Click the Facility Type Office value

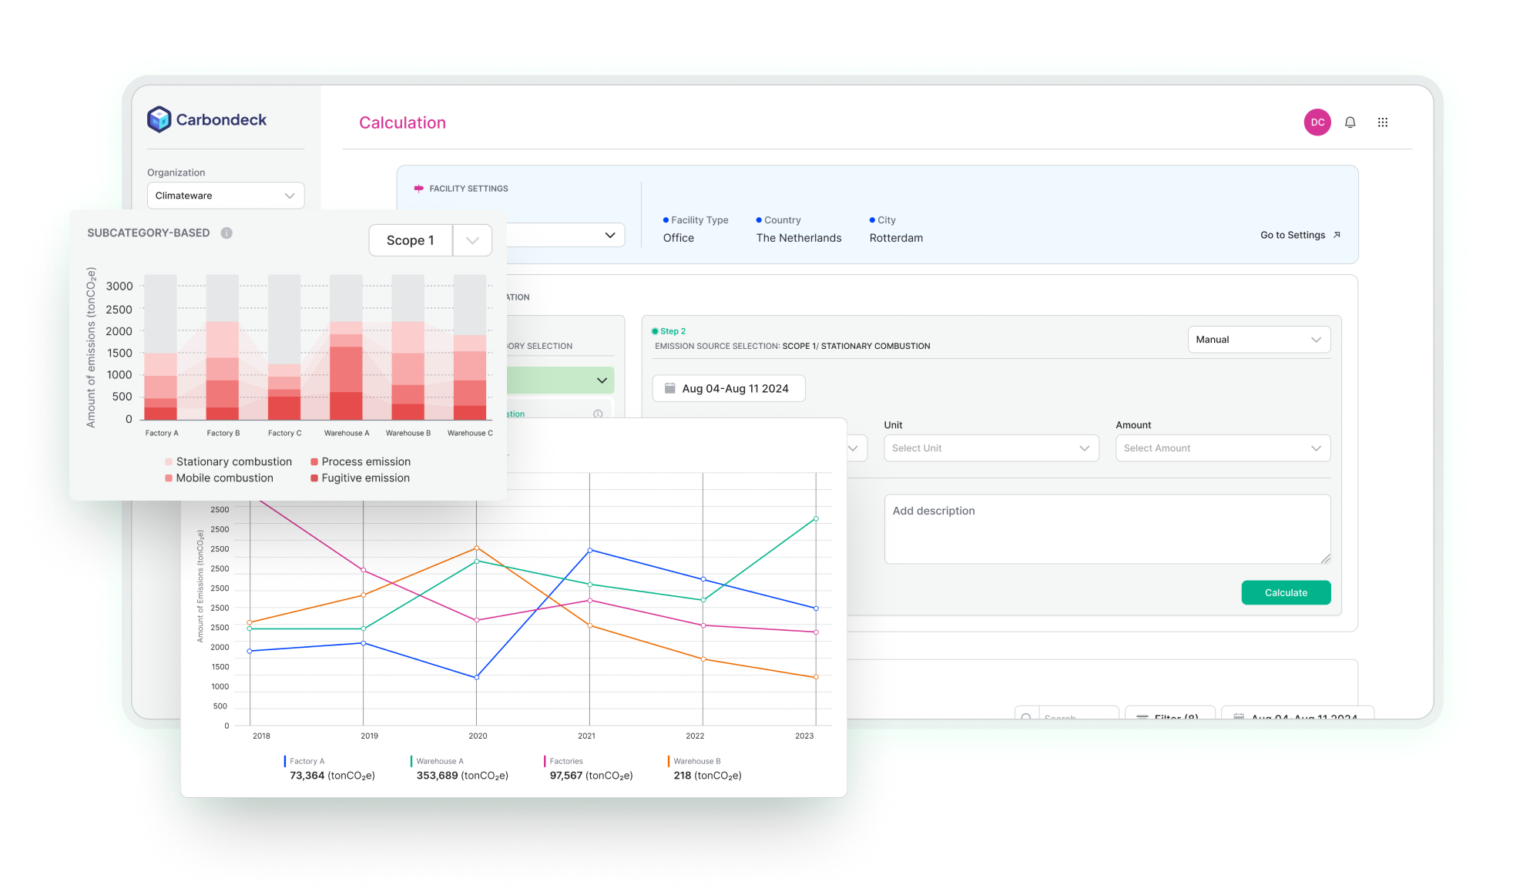[679, 238]
